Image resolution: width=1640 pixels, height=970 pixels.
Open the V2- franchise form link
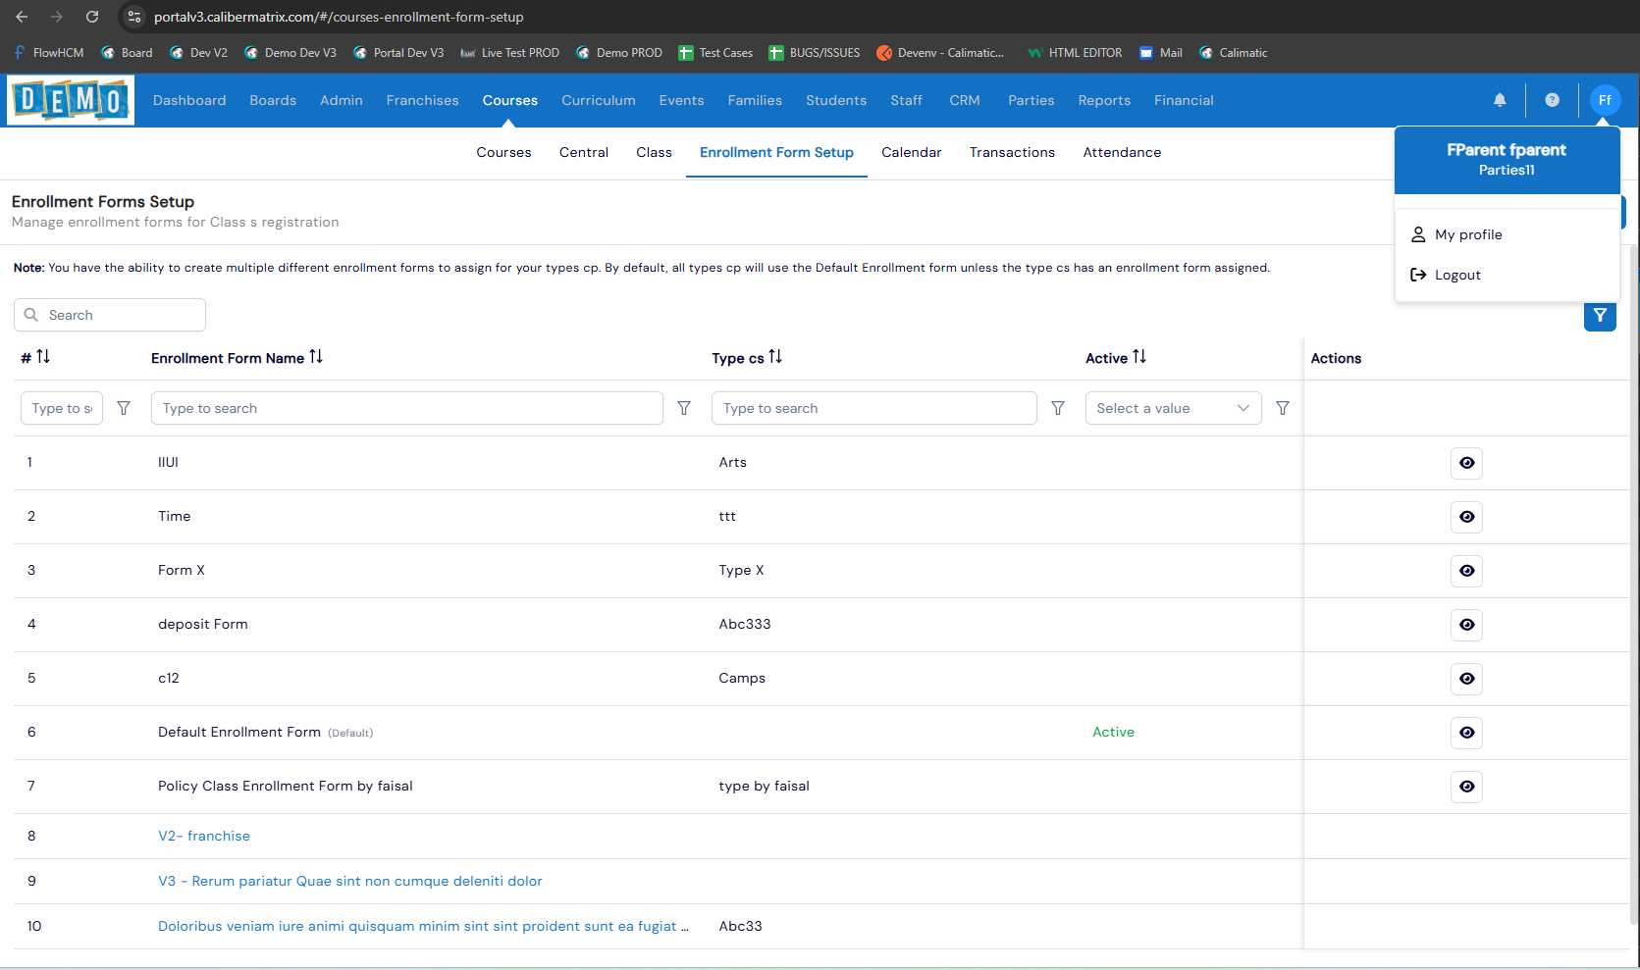(x=204, y=836)
